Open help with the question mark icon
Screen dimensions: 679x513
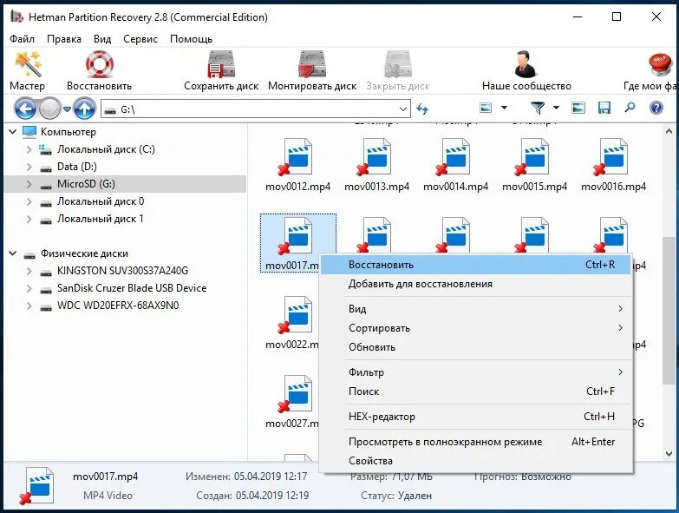pos(656,108)
